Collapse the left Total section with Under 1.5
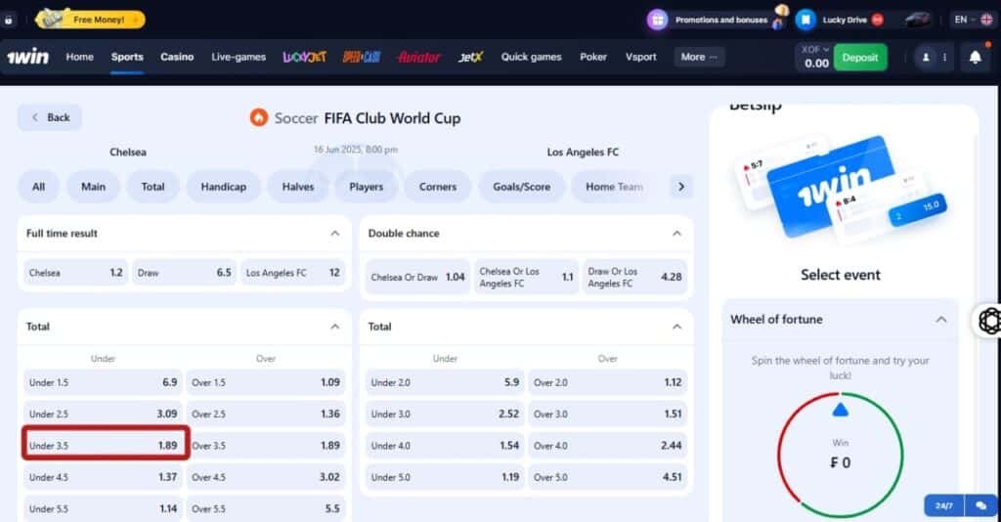This screenshot has height=522, width=1001. pos(335,326)
